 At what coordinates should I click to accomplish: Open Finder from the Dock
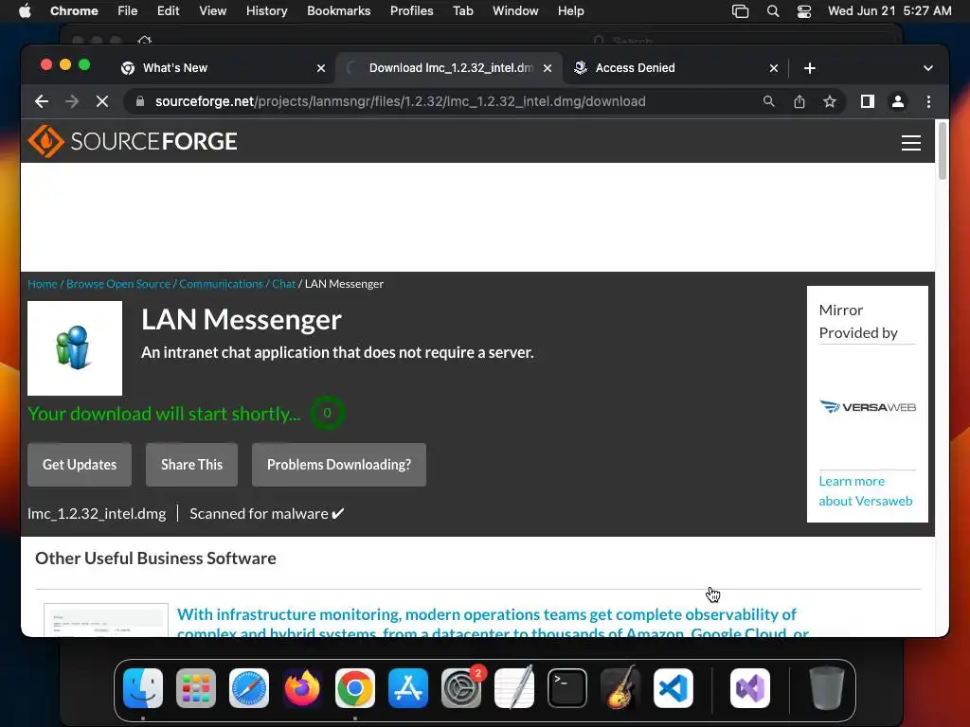(143, 688)
